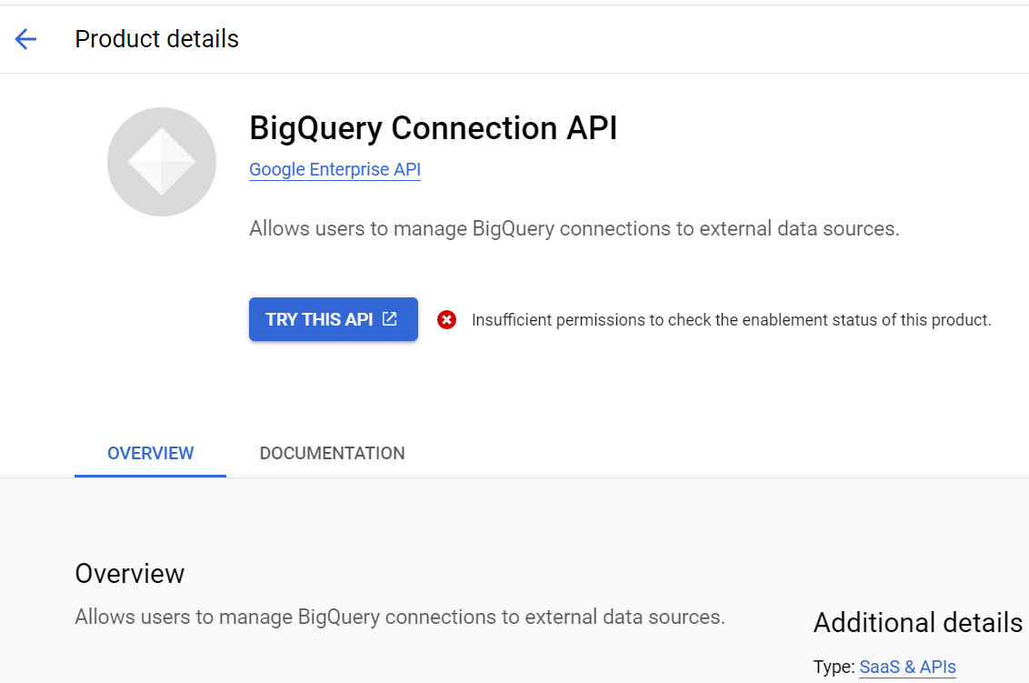The width and height of the screenshot is (1029, 683).
Task: Follow the SaaS & APIs type link
Action: point(907,667)
